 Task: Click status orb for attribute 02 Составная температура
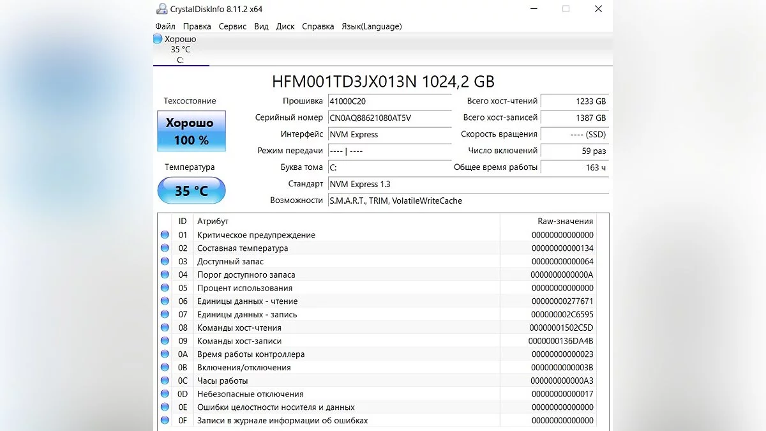coord(165,248)
